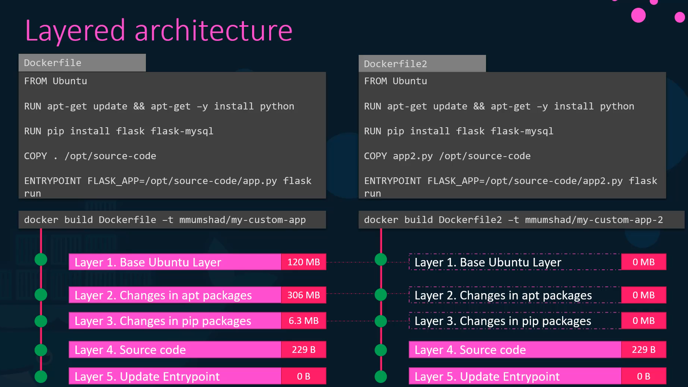Click the solid left 'Layer 3. Changes in pip packages' bar
The width and height of the screenshot is (688, 387).
click(x=175, y=321)
